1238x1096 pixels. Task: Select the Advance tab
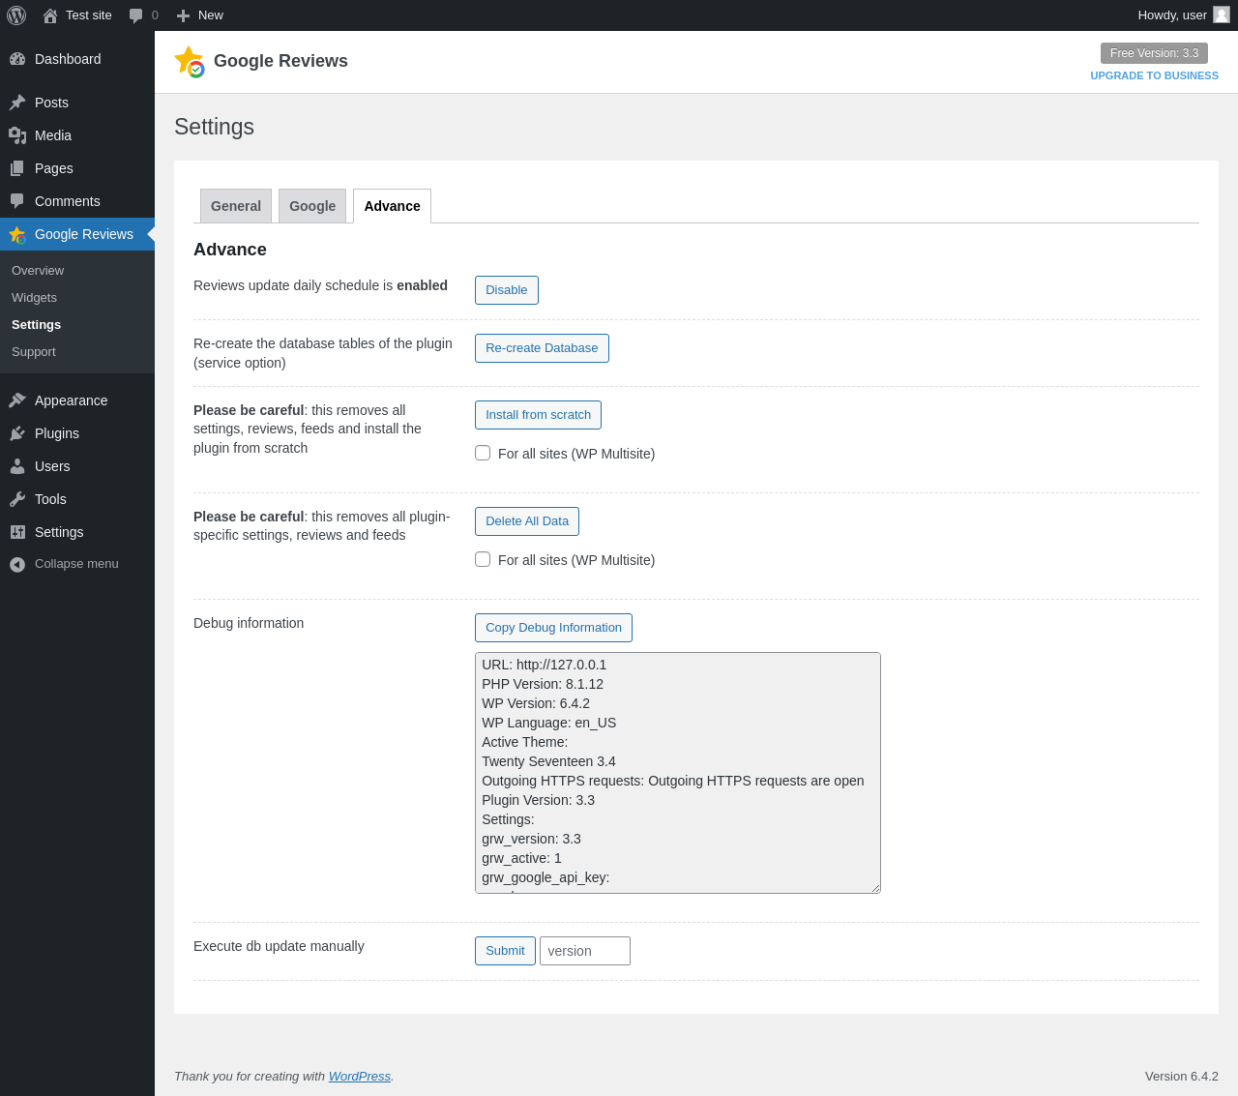pos(392,206)
